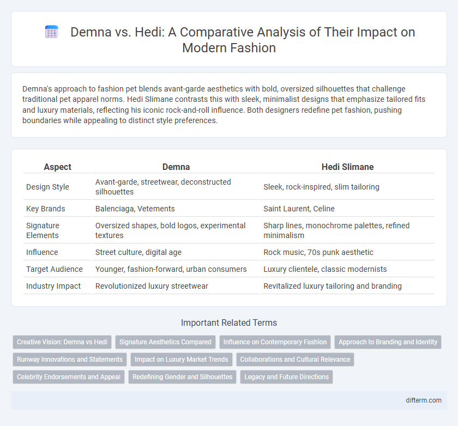Open Impact on Luxury Market Trends tag
458x426 pixels.
tap(182, 360)
